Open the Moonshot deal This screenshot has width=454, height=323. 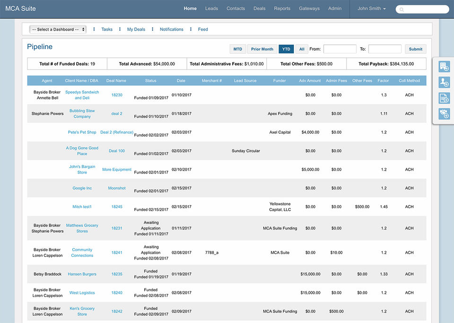(x=117, y=188)
